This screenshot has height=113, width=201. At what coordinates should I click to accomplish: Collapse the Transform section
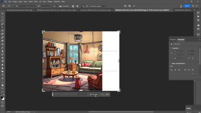pyautogui.click(x=170, y=48)
